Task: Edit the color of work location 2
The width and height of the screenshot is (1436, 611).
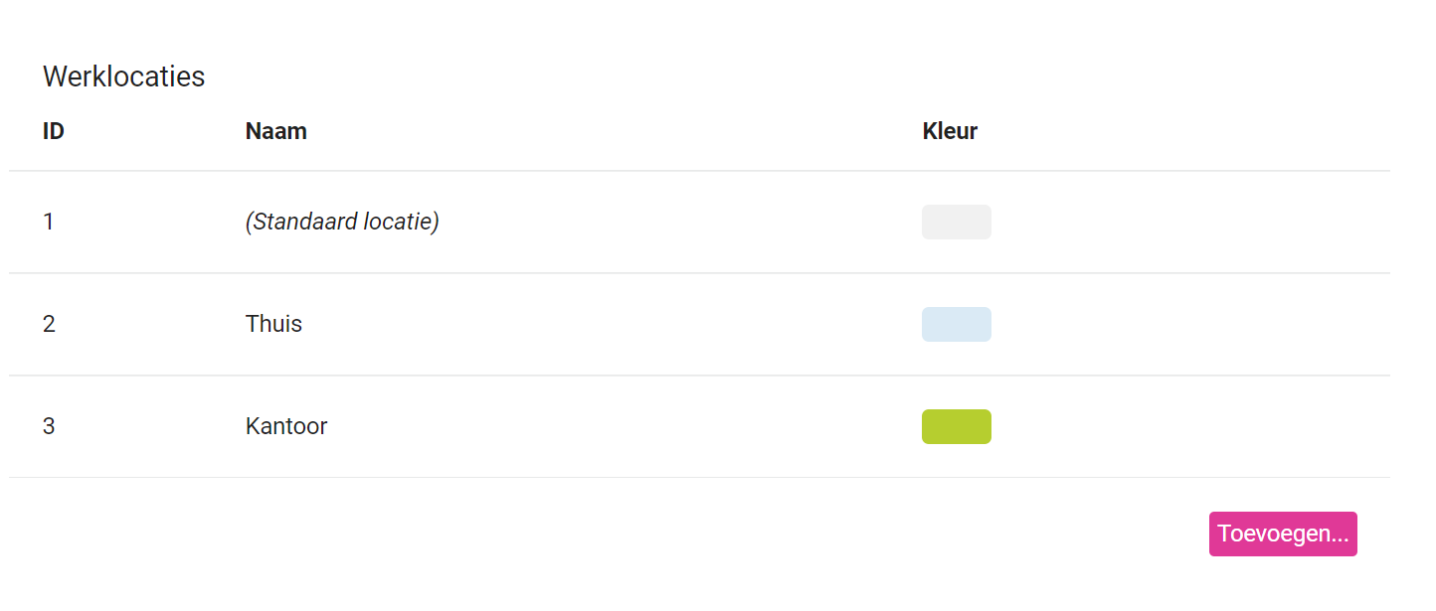Action: [x=957, y=324]
